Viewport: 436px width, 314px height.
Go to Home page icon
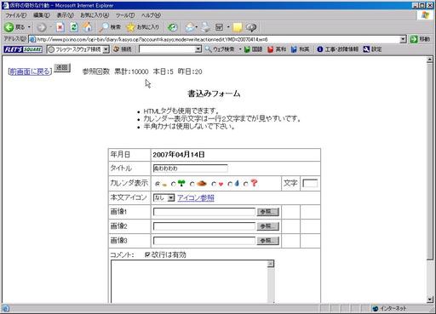click(x=88, y=27)
